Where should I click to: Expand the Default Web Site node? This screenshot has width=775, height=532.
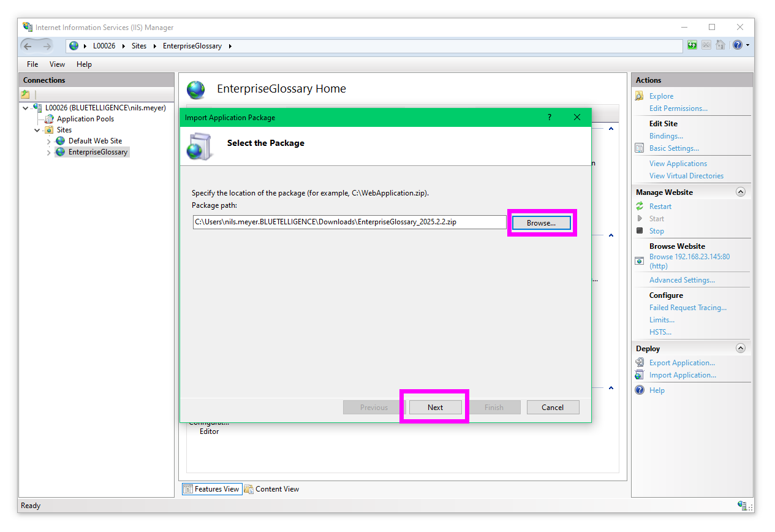tap(49, 142)
